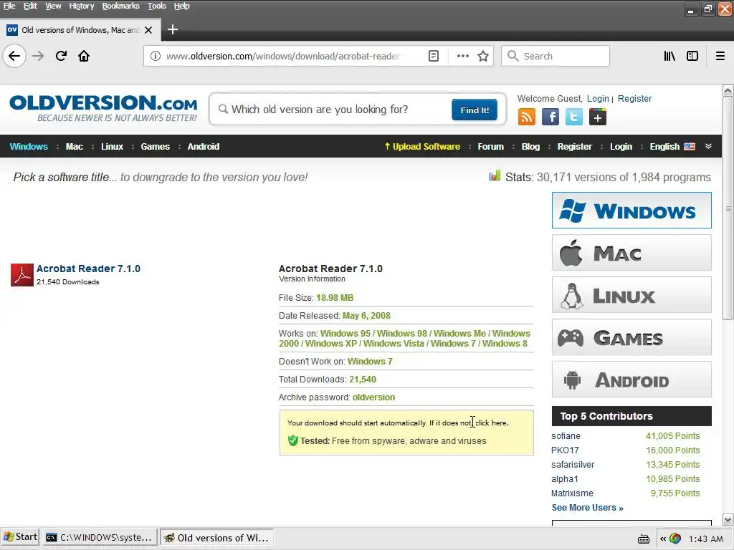
Task: Click the green shield Tested icon
Action: [x=293, y=440]
